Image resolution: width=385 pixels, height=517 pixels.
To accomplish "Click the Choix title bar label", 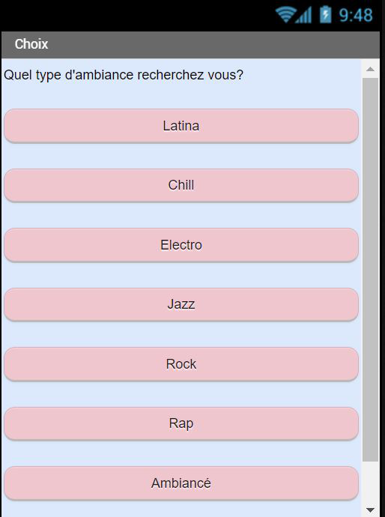I will coord(31,44).
